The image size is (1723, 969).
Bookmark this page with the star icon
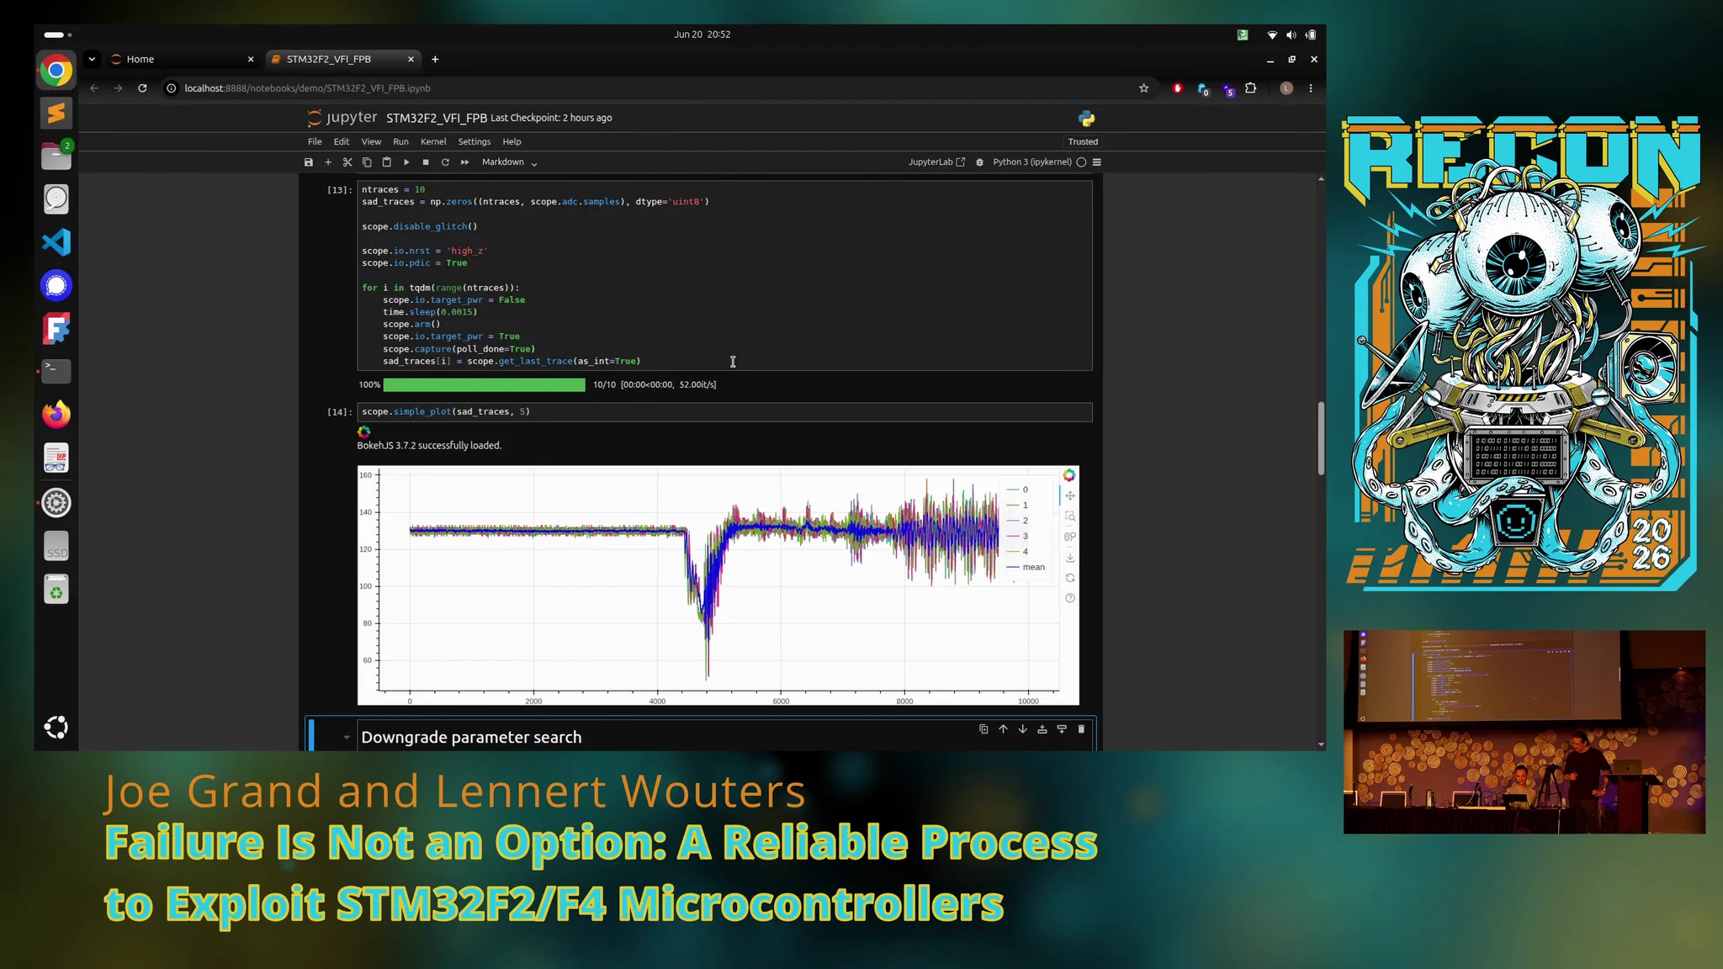(1143, 88)
